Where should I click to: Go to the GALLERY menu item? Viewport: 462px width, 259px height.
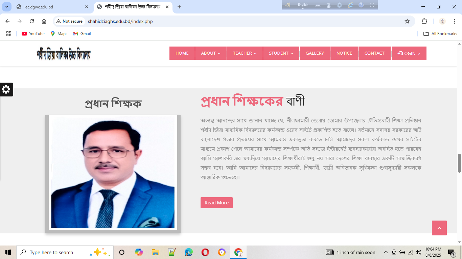click(315, 53)
